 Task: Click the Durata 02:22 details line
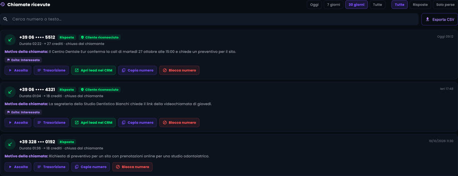(62, 44)
